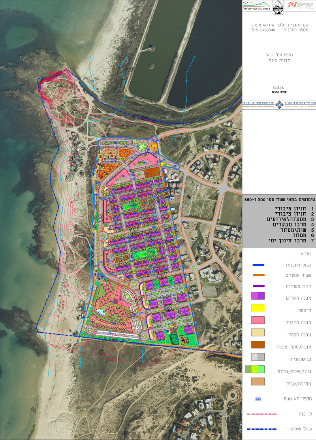Click the מספר תא שטח legend symbol
This screenshot has height=440, width=316.
tap(258, 399)
